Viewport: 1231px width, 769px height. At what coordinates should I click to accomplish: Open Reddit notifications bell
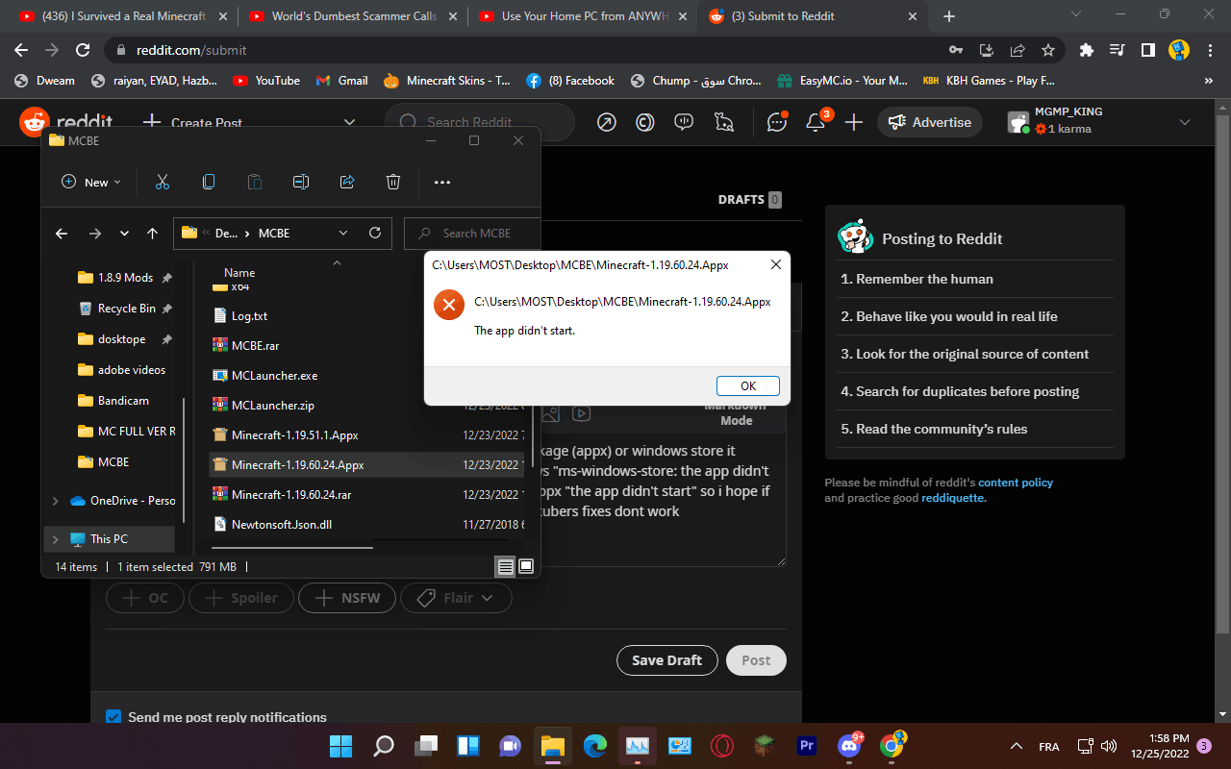tap(816, 122)
